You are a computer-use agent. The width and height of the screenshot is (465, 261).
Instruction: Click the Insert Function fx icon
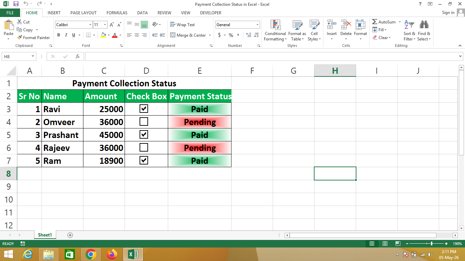78,56
